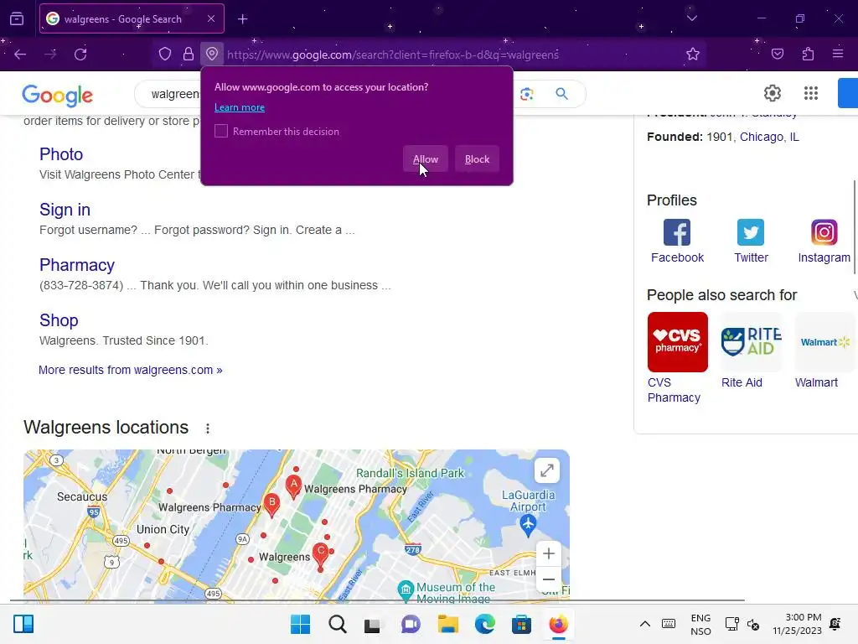Open the network and volume quick settings

(742, 624)
